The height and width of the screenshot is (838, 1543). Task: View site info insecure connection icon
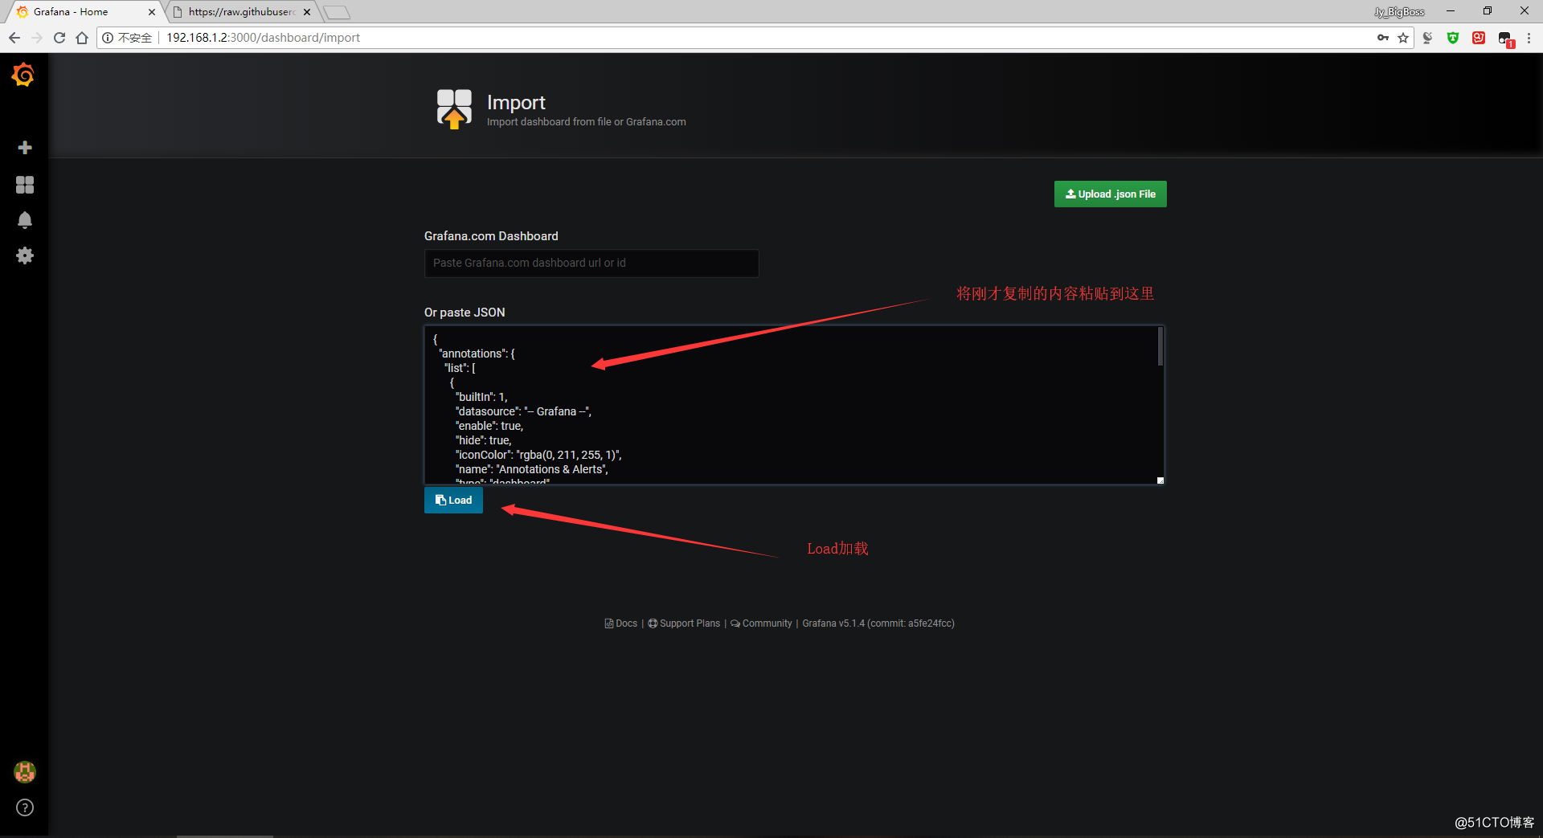[108, 38]
